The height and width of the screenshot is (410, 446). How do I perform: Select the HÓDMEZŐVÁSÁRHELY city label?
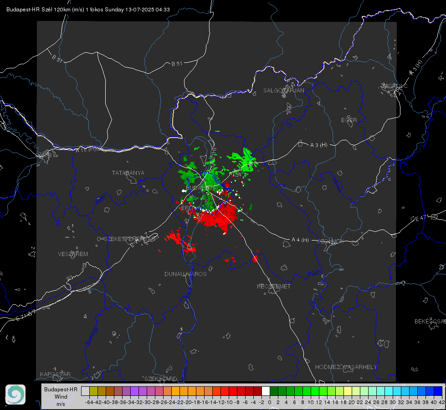click(346, 367)
